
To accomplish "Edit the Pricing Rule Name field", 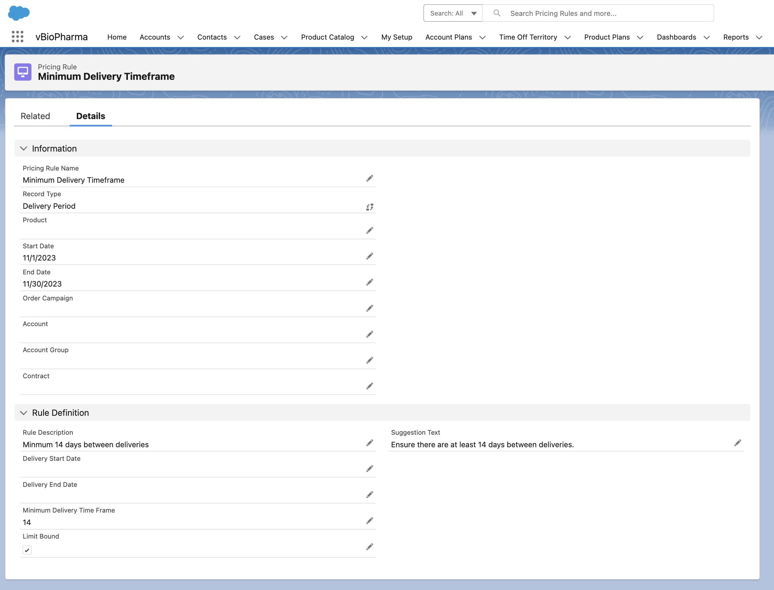I will 369,178.
